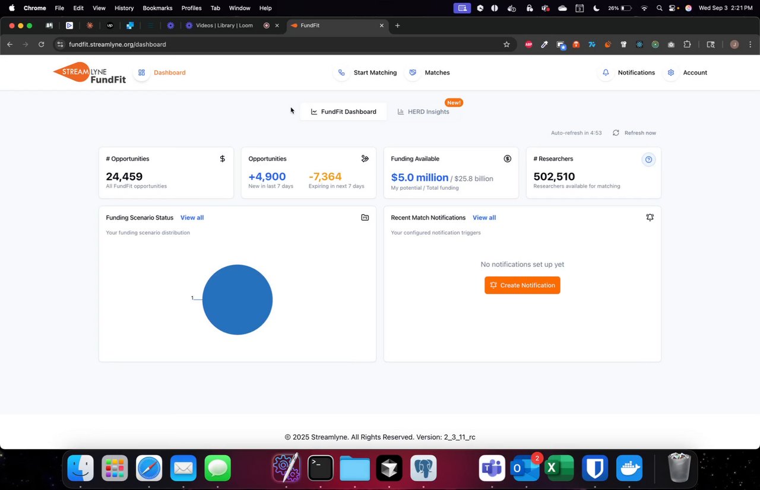Open the ABP Adblock Plus extension
This screenshot has width=760, height=490.
[x=528, y=44]
